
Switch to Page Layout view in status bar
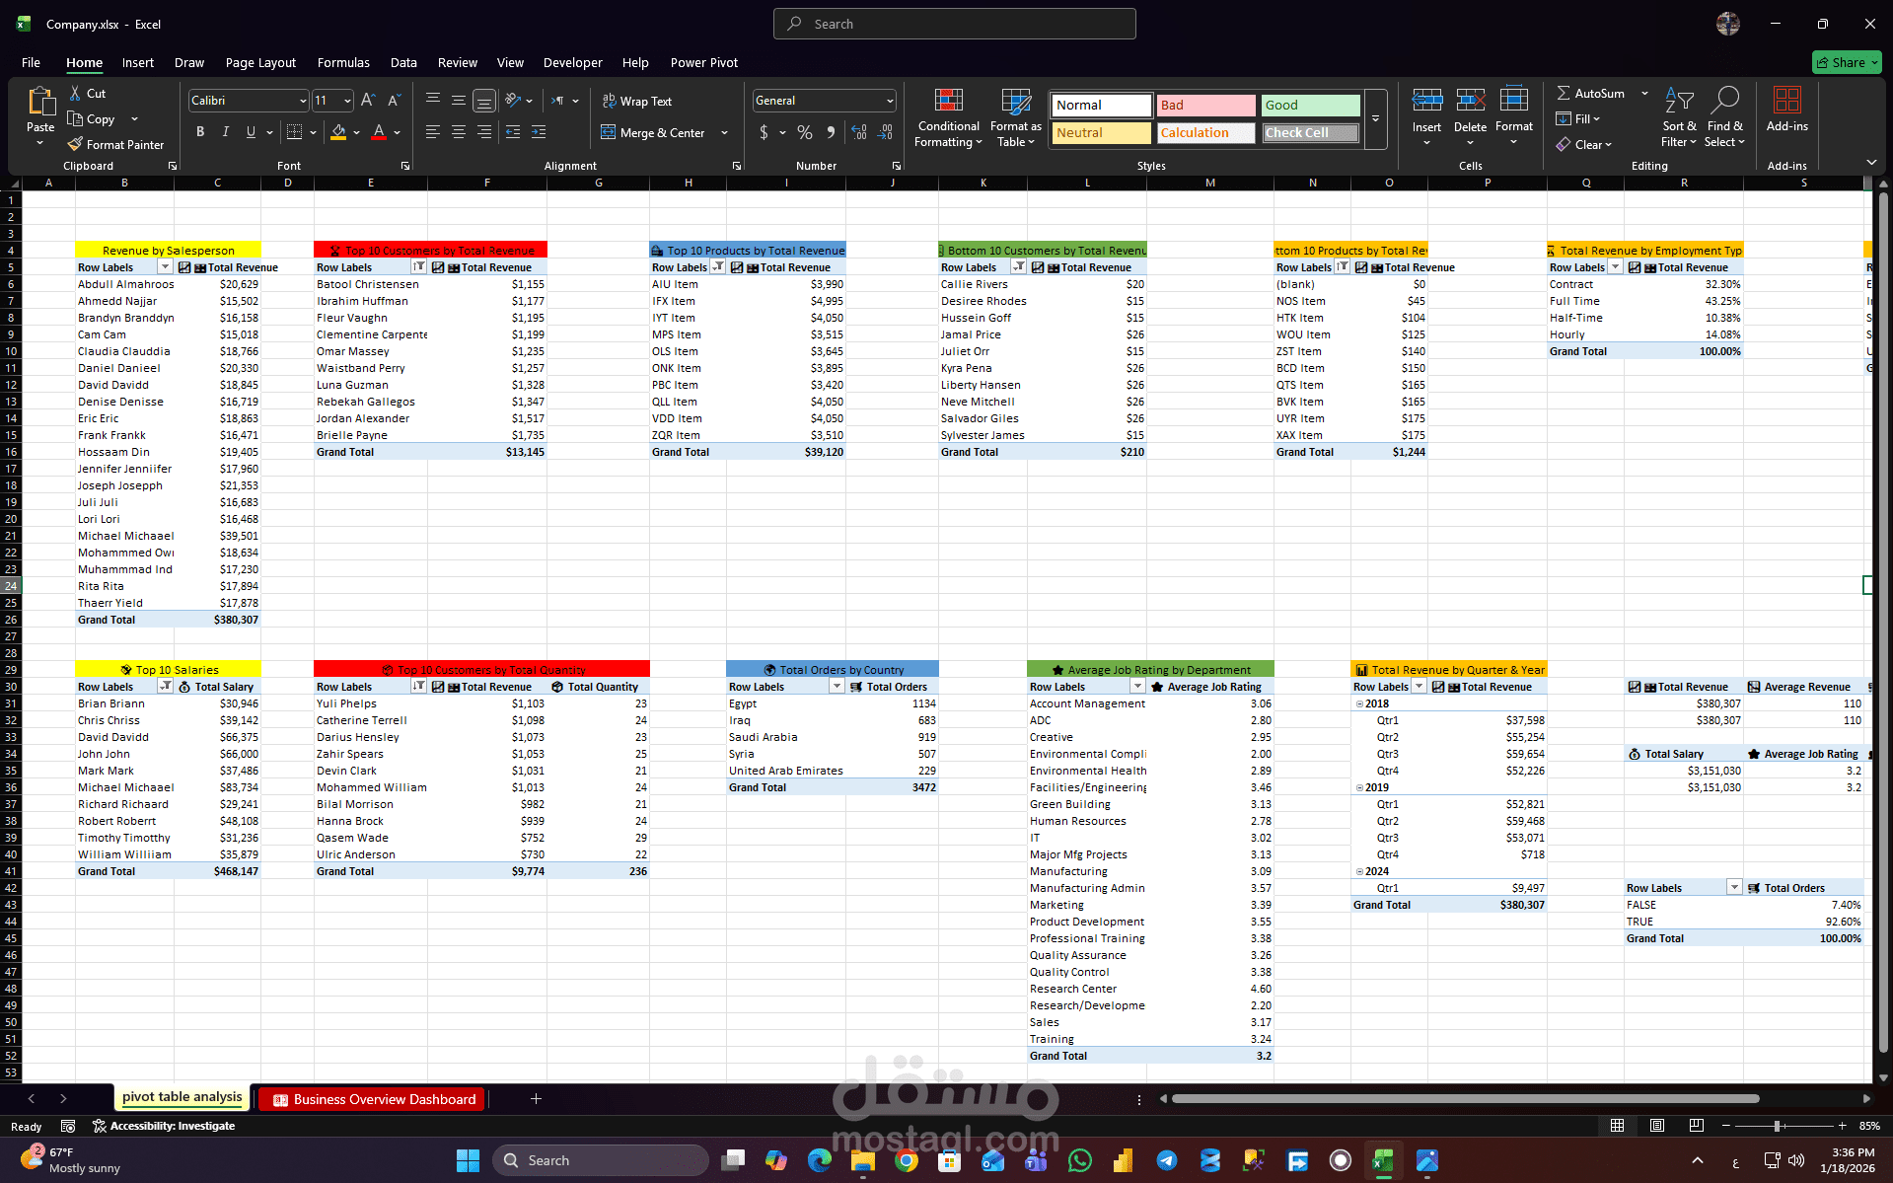[1657, 1126]
